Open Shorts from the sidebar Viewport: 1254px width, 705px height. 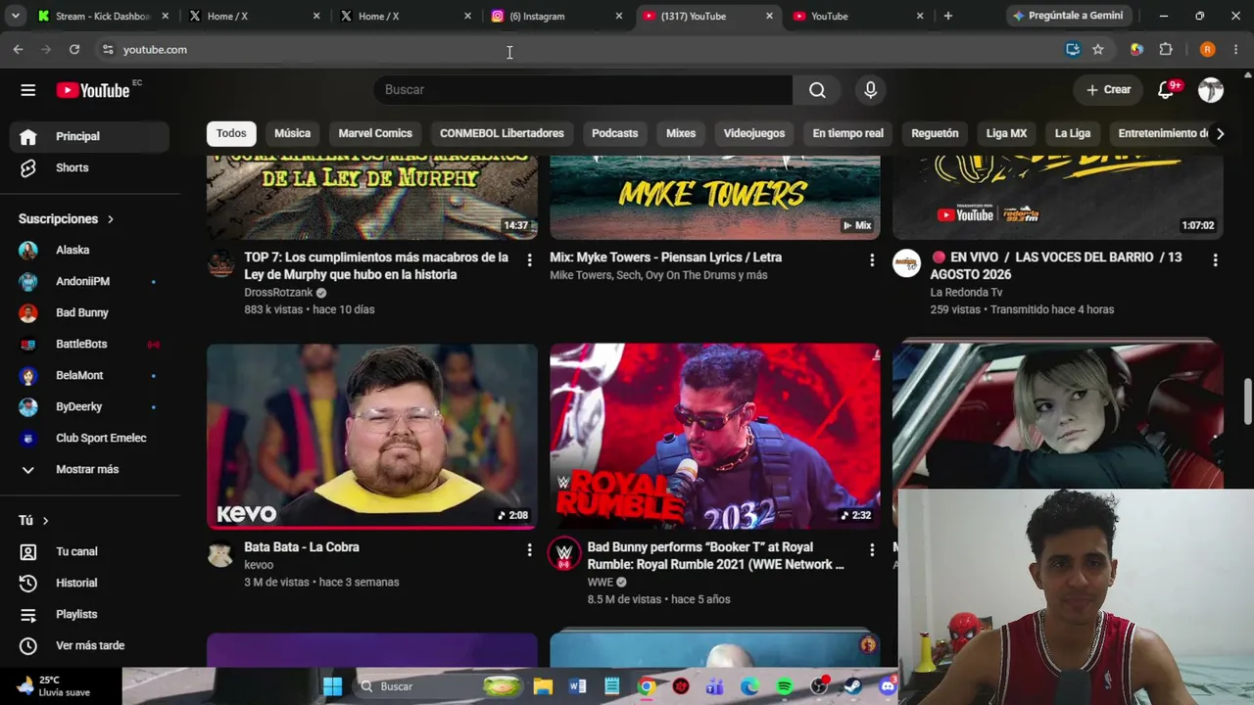(x=90, y=167)
